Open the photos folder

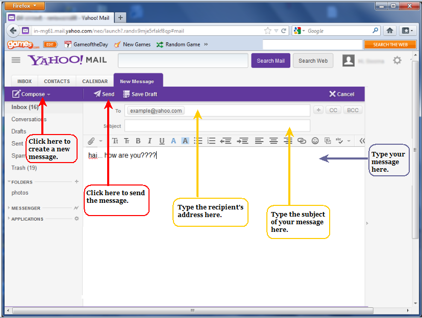(20, 193)
